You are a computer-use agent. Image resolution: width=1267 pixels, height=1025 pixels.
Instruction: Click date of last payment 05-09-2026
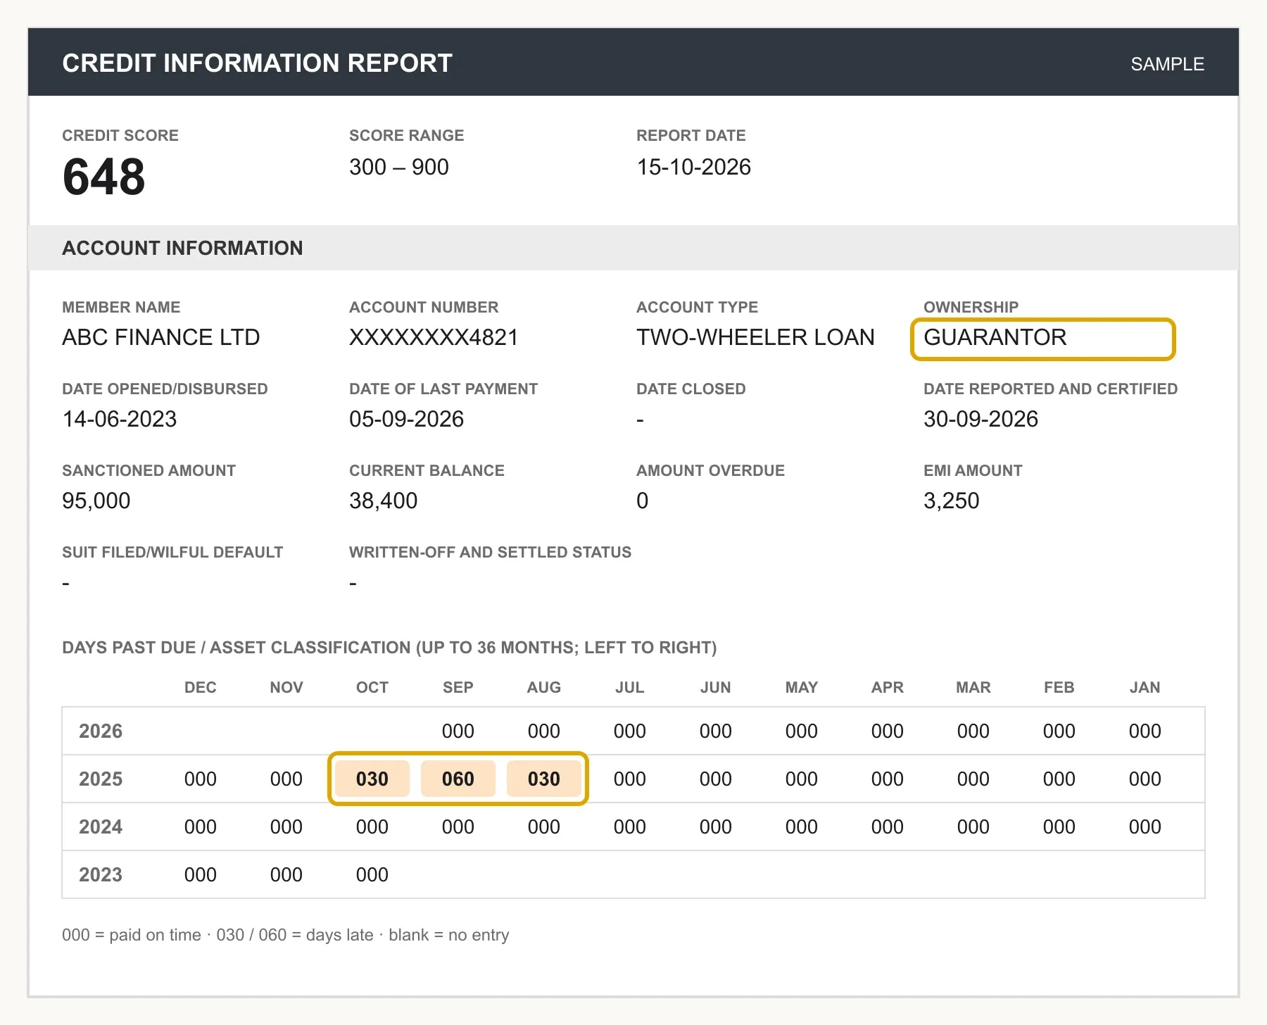tap(406, 419)
